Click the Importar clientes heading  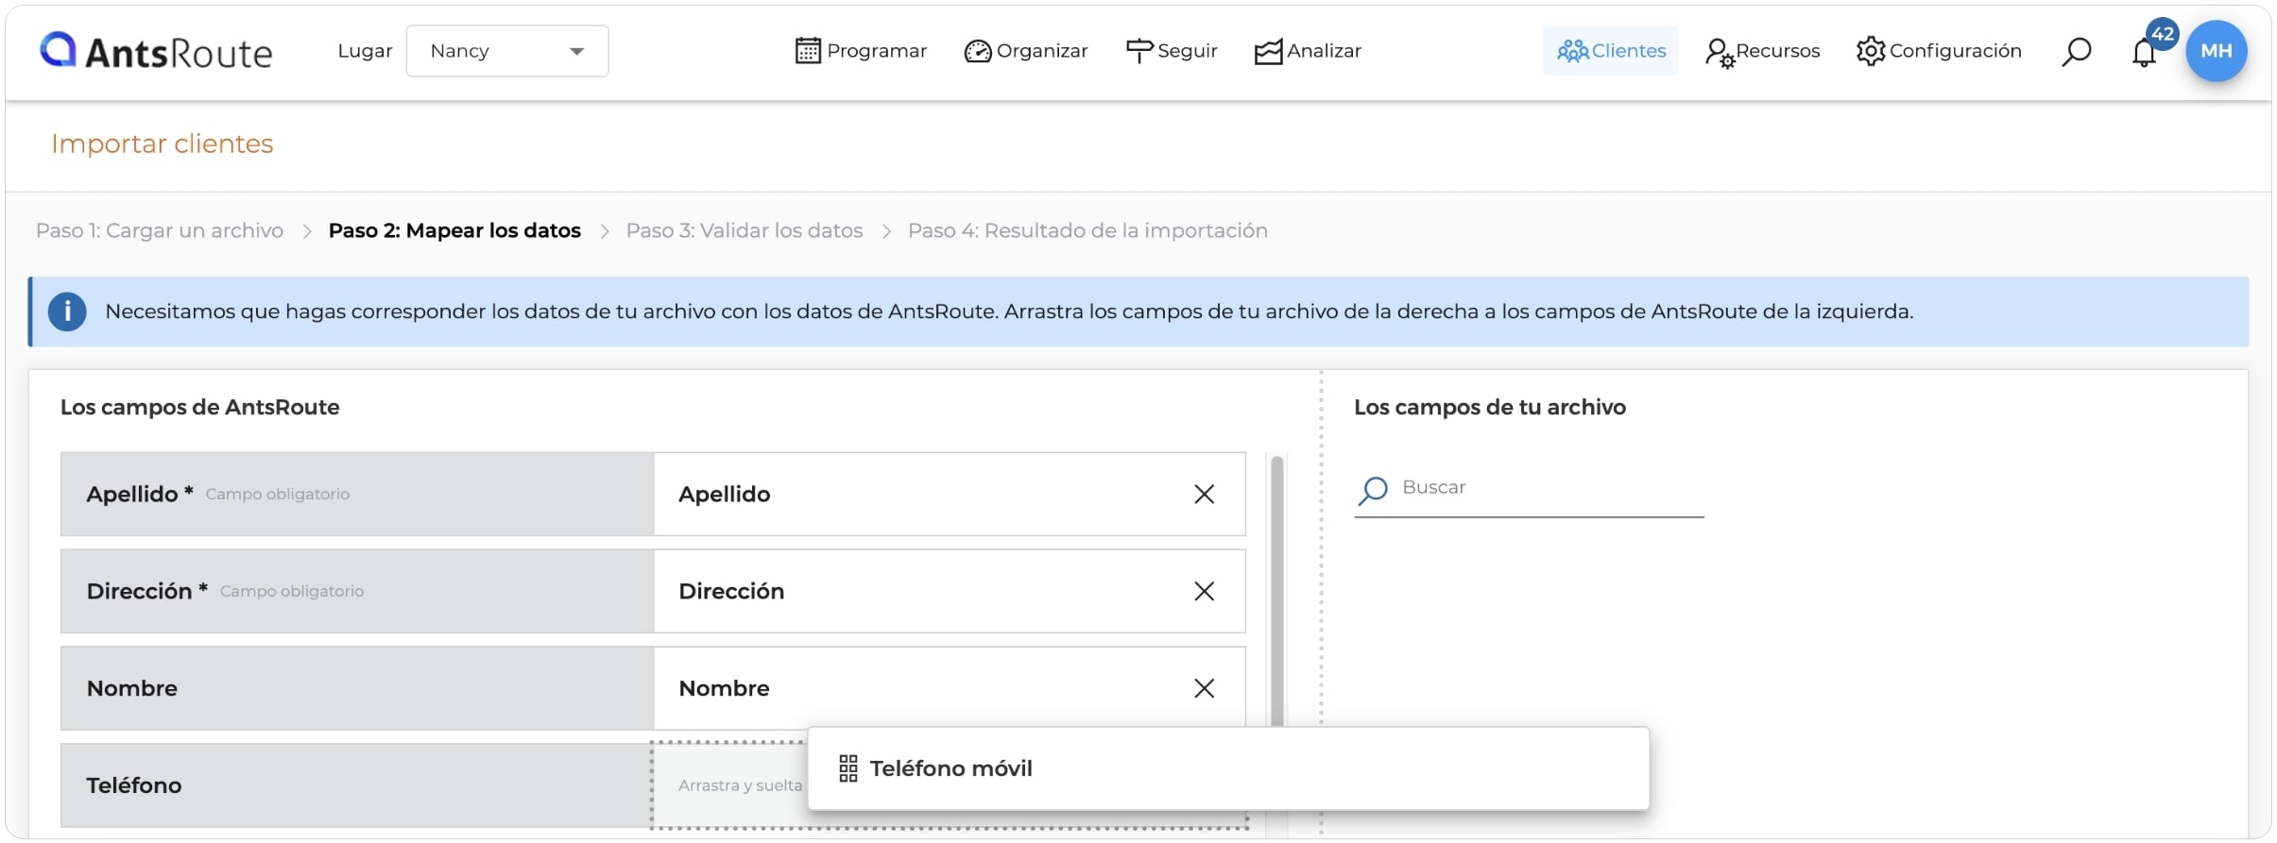pos(163,143)
